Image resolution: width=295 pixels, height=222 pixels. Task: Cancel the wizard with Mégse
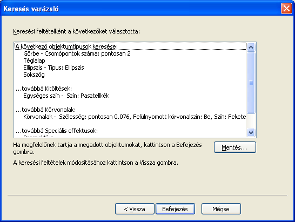click(221, 209)
